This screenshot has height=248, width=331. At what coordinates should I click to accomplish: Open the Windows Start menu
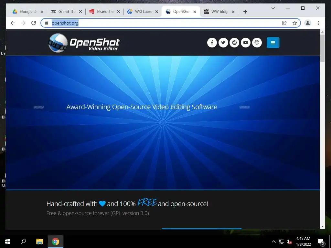(x=8, y=242)
